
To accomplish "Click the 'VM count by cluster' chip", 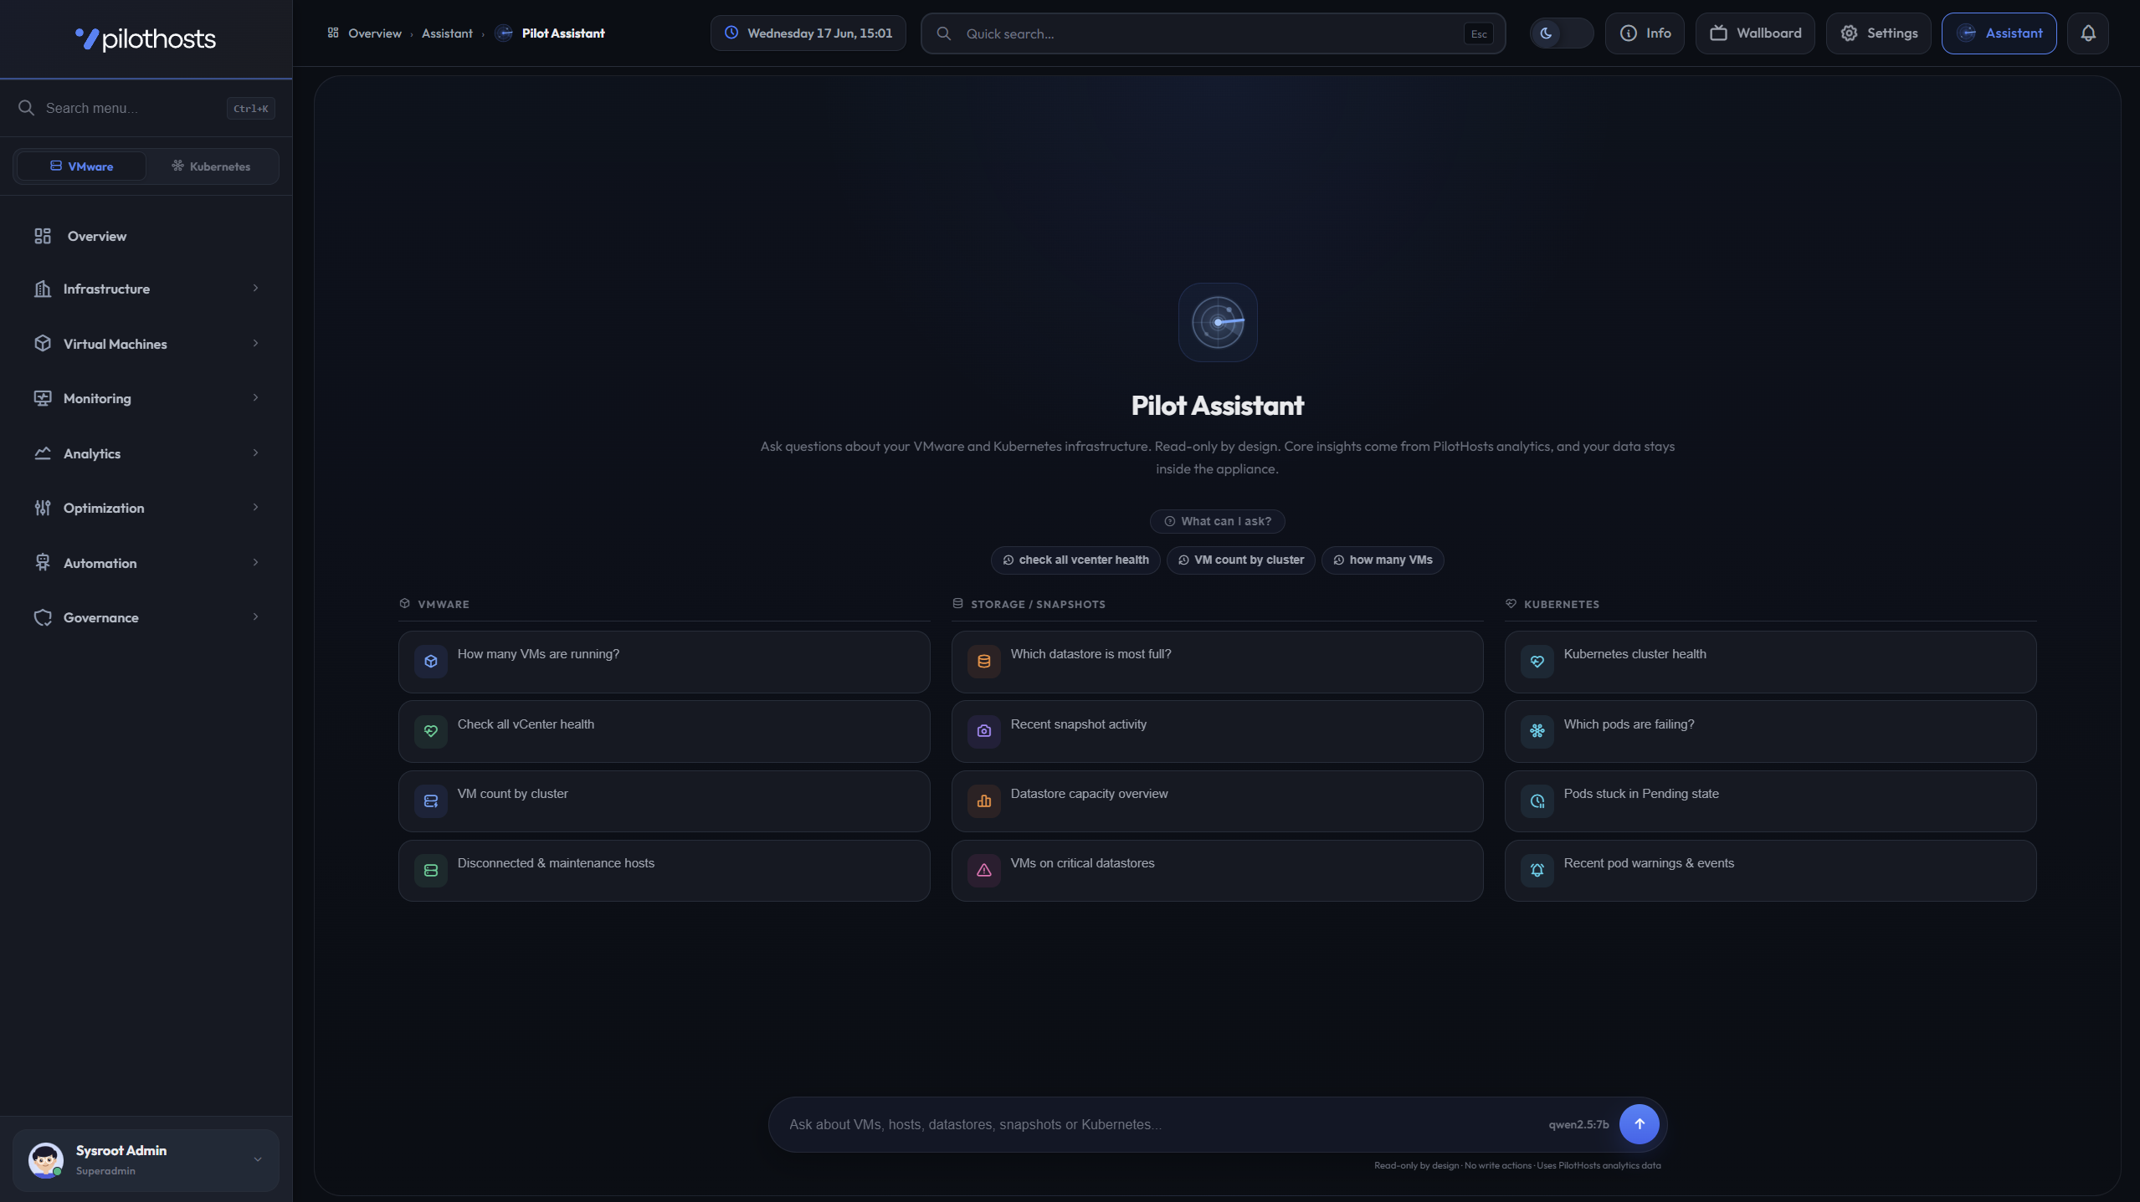I will click(x=1240, y=560).
